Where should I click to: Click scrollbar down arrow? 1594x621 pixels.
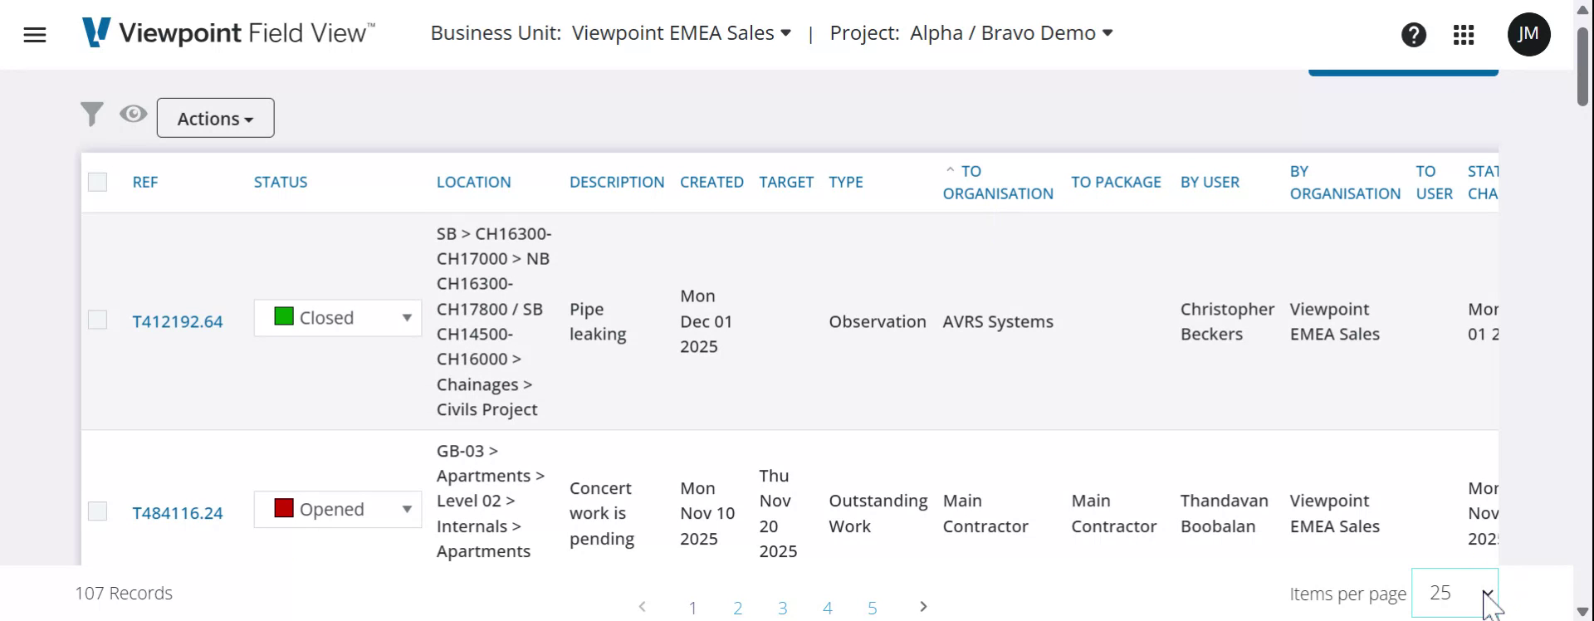coord(1583,612)
